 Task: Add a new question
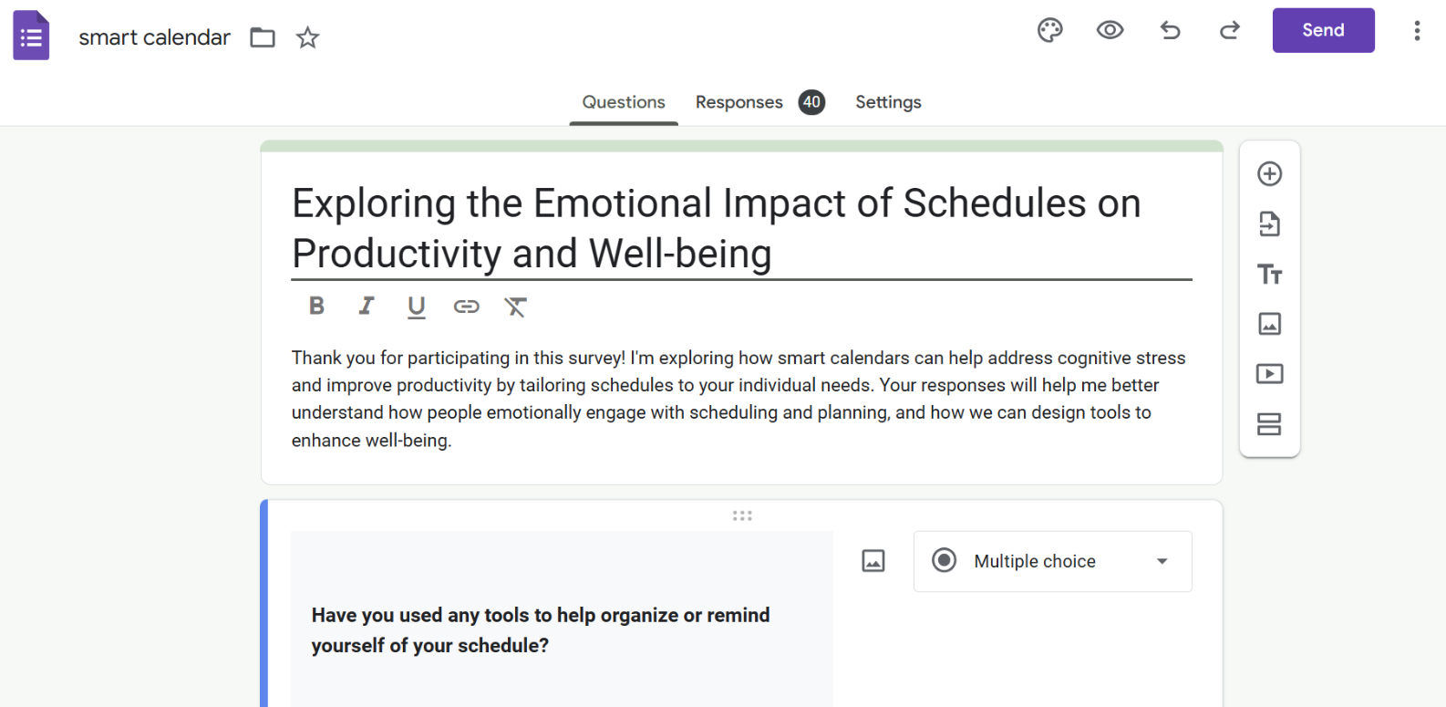[1269, 173]
